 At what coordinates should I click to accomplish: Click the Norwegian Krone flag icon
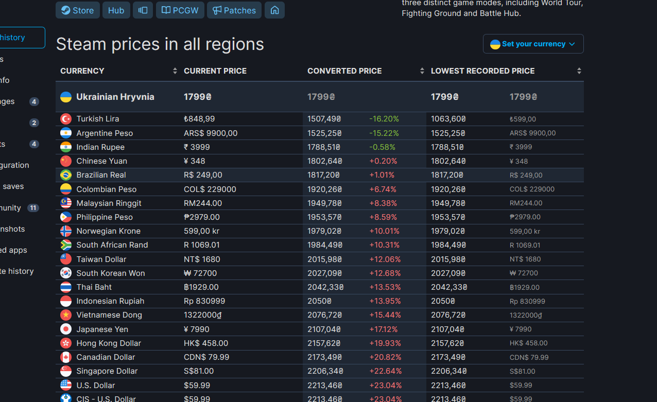pos(66,231)
